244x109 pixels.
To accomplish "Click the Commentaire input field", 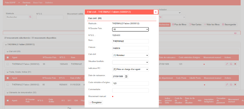I will point(131,90).
